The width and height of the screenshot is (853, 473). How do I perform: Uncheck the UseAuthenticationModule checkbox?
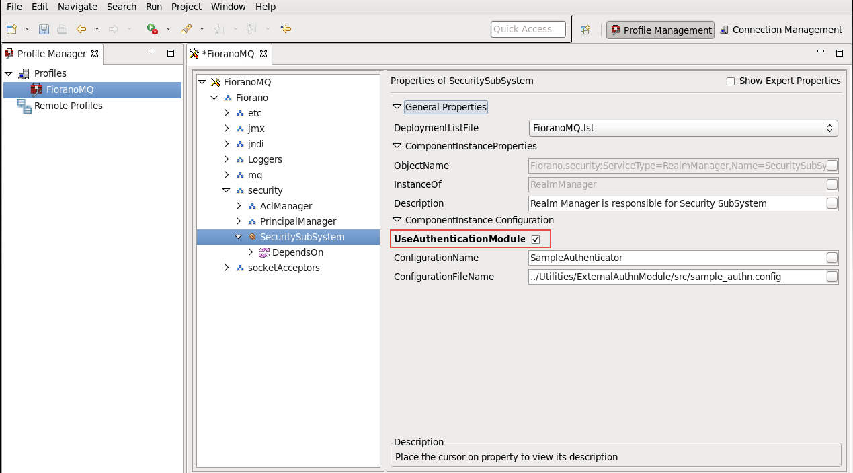click(536, 240)
